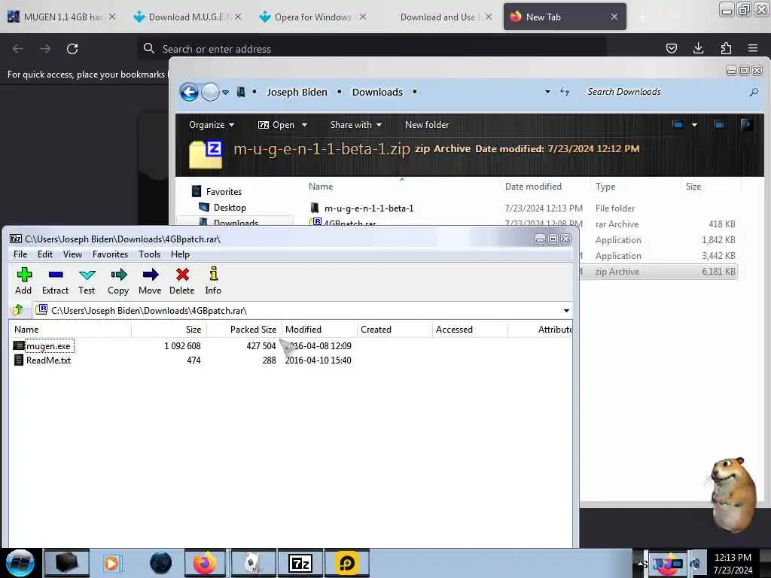
Task: Expand Explorer address history dropdown
Action: [x=547, y=92]
